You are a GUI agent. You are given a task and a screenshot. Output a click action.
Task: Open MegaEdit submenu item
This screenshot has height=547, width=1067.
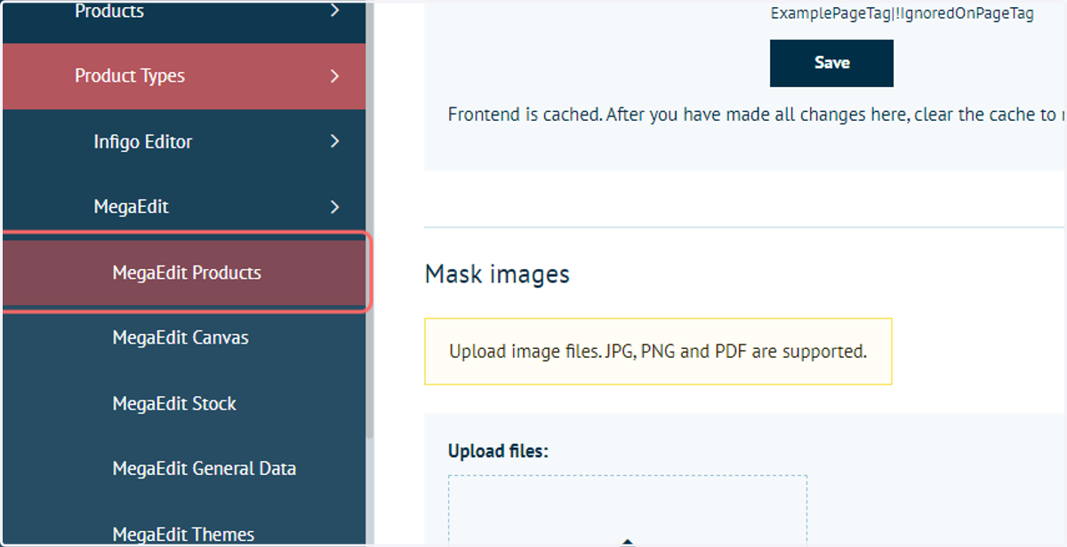184,207
